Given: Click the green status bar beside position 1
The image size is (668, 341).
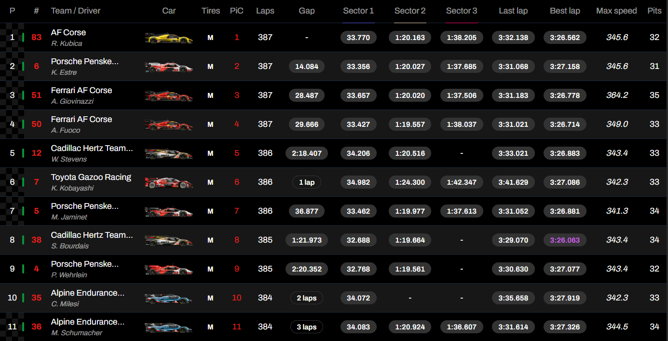Looking at the screenshot, I should pos(23,38).
